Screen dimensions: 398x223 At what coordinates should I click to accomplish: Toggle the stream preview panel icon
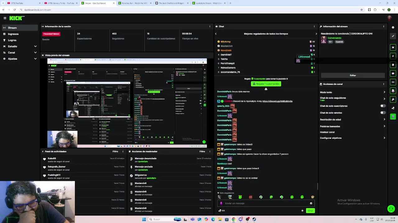393,47
